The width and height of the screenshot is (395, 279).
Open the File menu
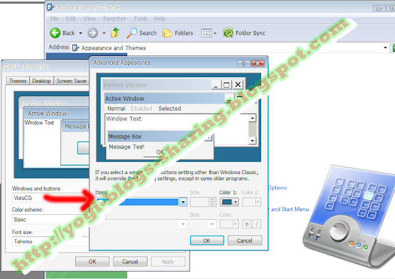(54, 19)
